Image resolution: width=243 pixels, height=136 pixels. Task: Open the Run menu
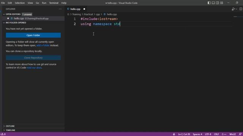(44, 3)
